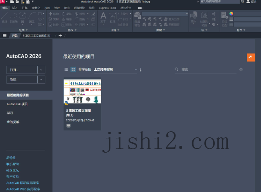Click the plus icon to add new drawing tab
The height and width of the screenshot is (192, 261).
tap(60, 35)
